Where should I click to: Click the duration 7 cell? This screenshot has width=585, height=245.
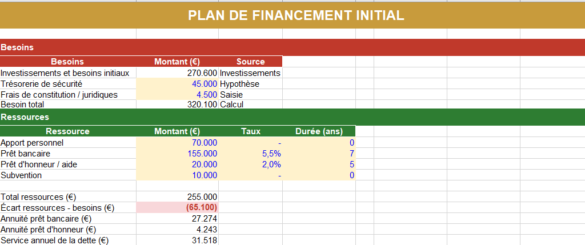(x=319, y=153)
